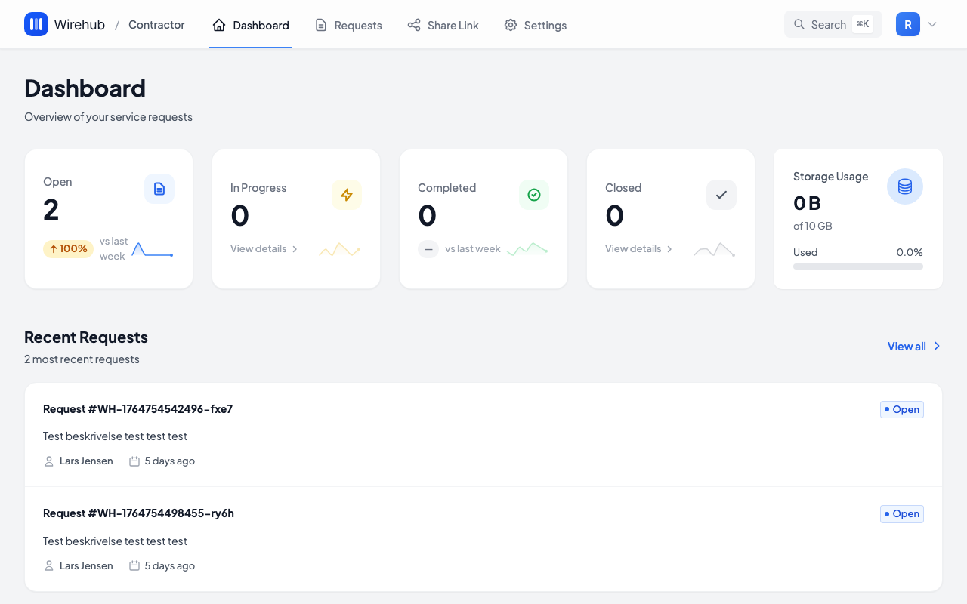Open the Share Link tab

coord(443,25)
